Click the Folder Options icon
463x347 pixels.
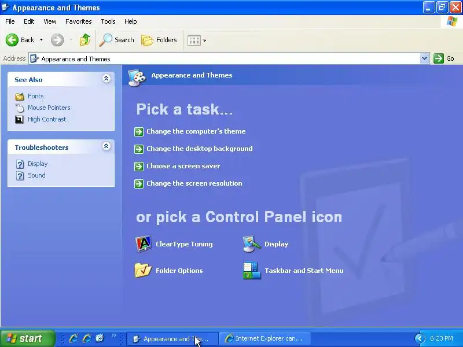click(143, 270)
